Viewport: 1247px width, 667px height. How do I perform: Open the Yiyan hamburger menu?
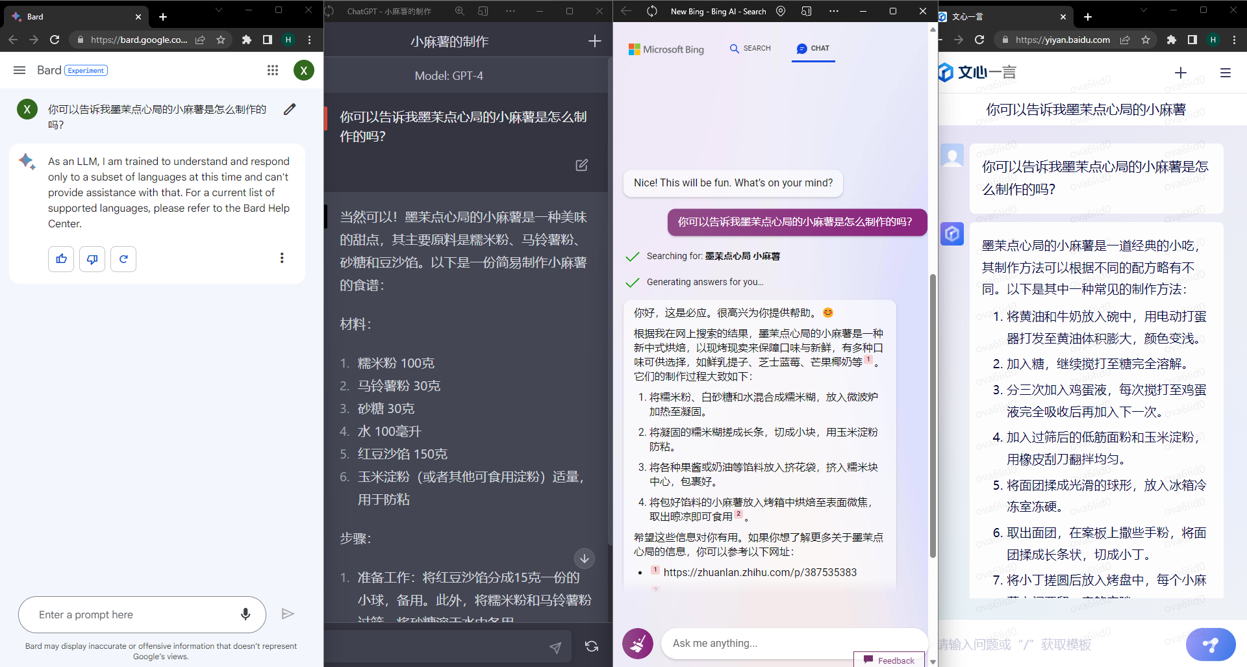click(1225, 73)
